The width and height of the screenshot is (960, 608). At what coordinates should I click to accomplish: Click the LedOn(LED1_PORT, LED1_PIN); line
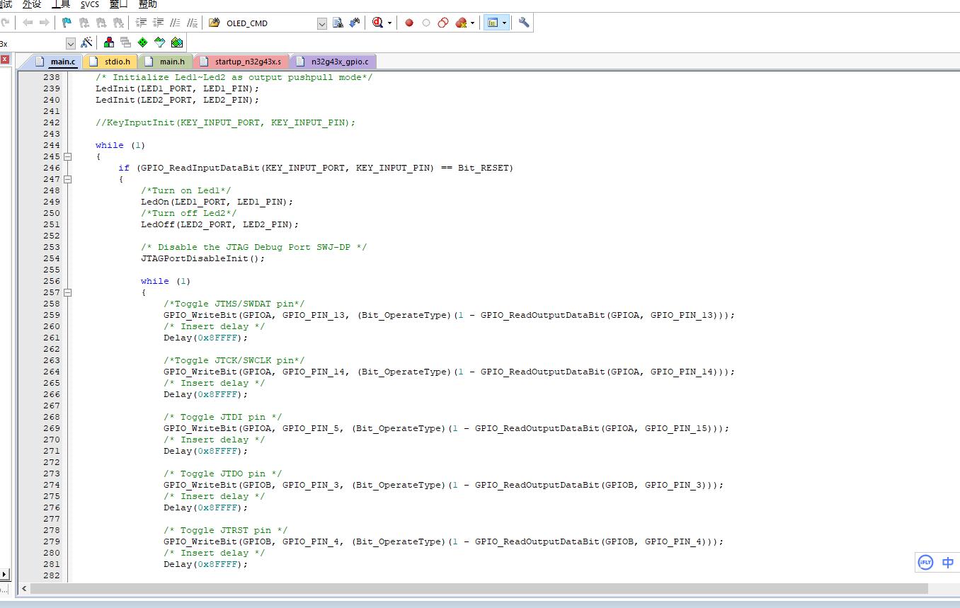(217, 202)
